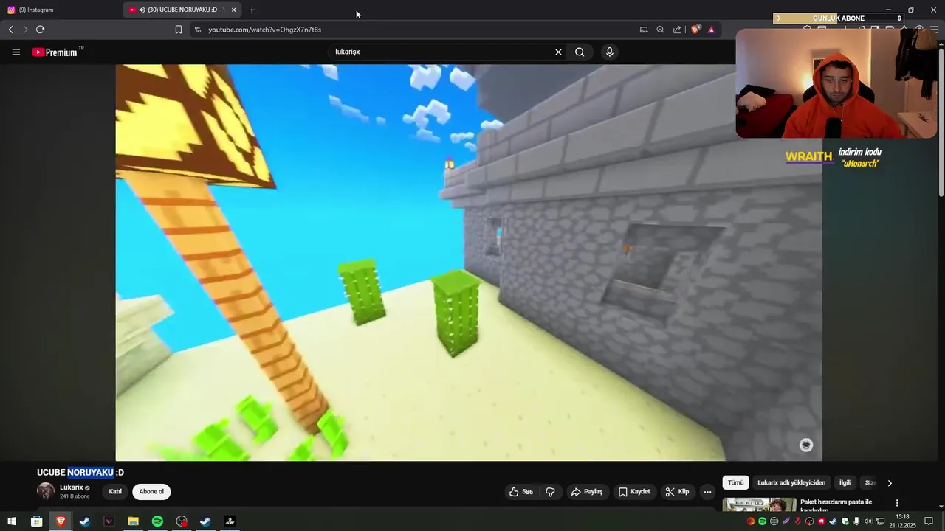Toggle tab audio mute speaker icon
This screenshot has width=945, height=531.
coord(142,10)
